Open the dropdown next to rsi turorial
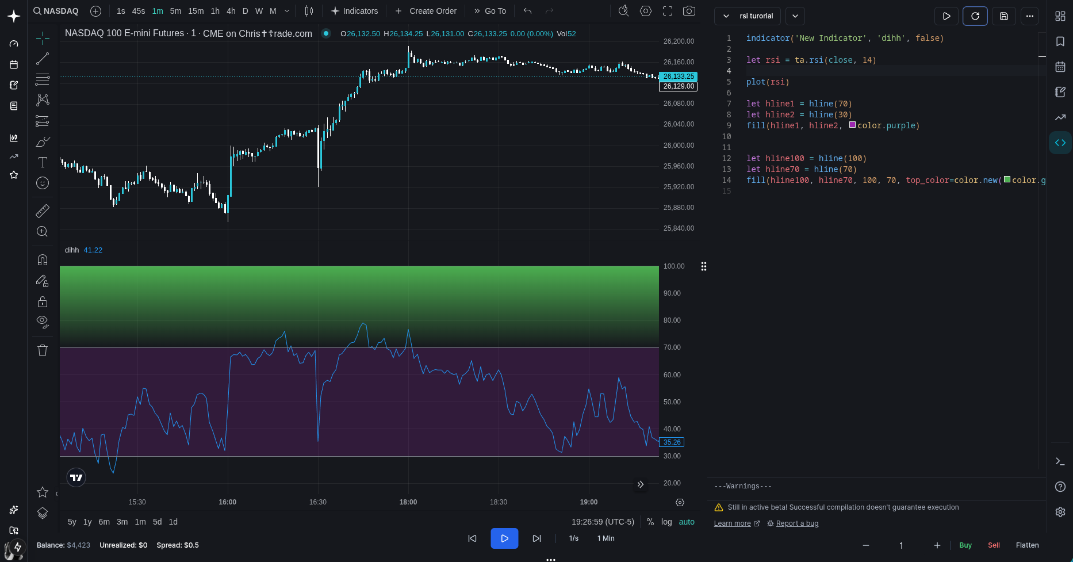 click(x=795, y=16)
